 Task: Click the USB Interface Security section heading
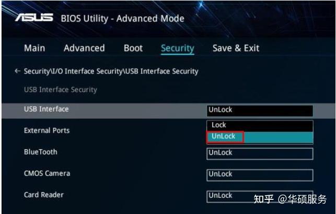click(61, 90)
